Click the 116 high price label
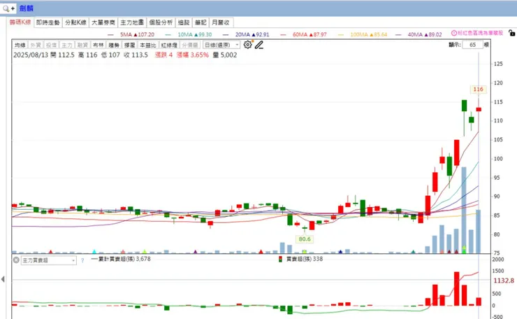517x319 pixels. click(x=478, y=89)
